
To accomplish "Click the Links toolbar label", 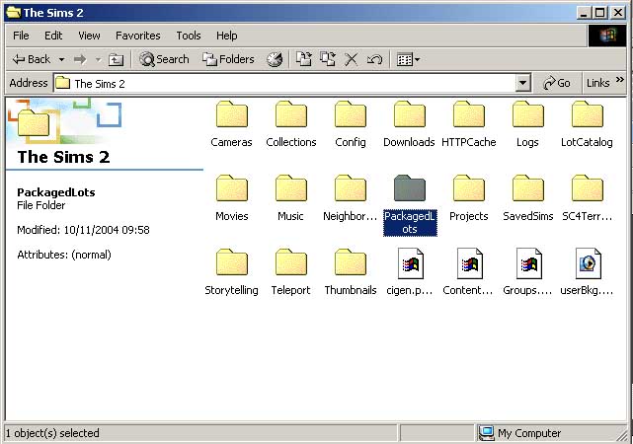I will (x=597, y=83).
